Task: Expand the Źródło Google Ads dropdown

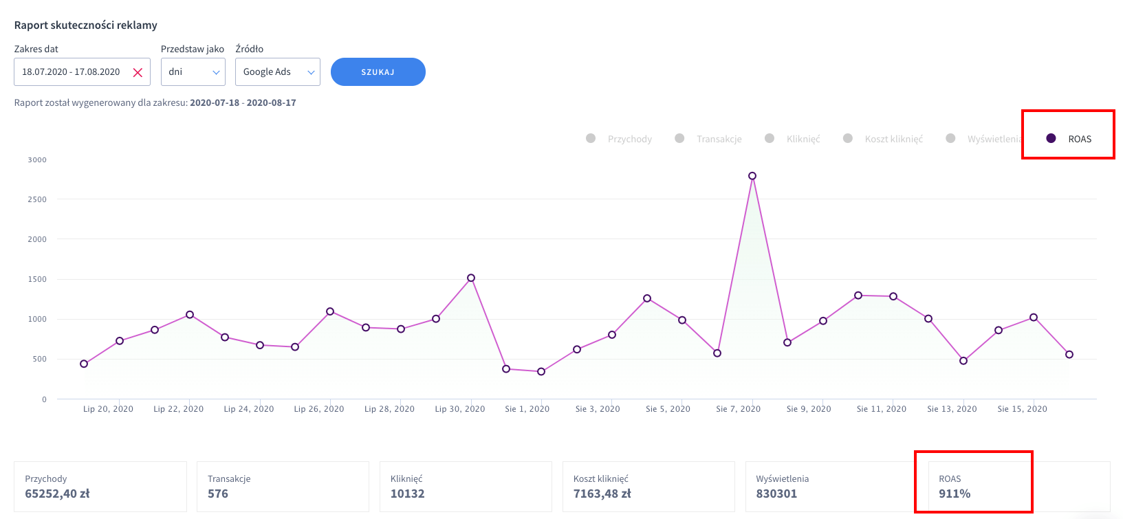Action: click(278, 72)
